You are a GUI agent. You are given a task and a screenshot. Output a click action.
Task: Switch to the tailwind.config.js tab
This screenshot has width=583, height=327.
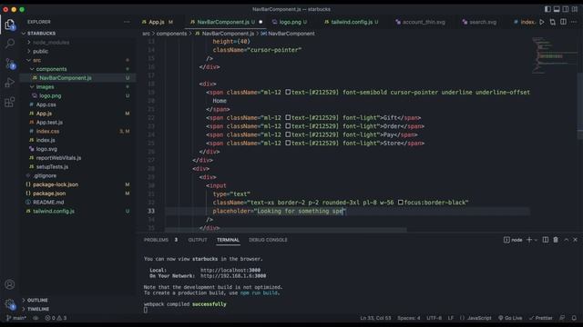352,22
